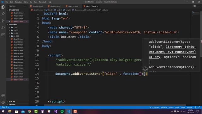Click the errors and warnings status indicator
This screenshot has width=202, height=114.
5,107
